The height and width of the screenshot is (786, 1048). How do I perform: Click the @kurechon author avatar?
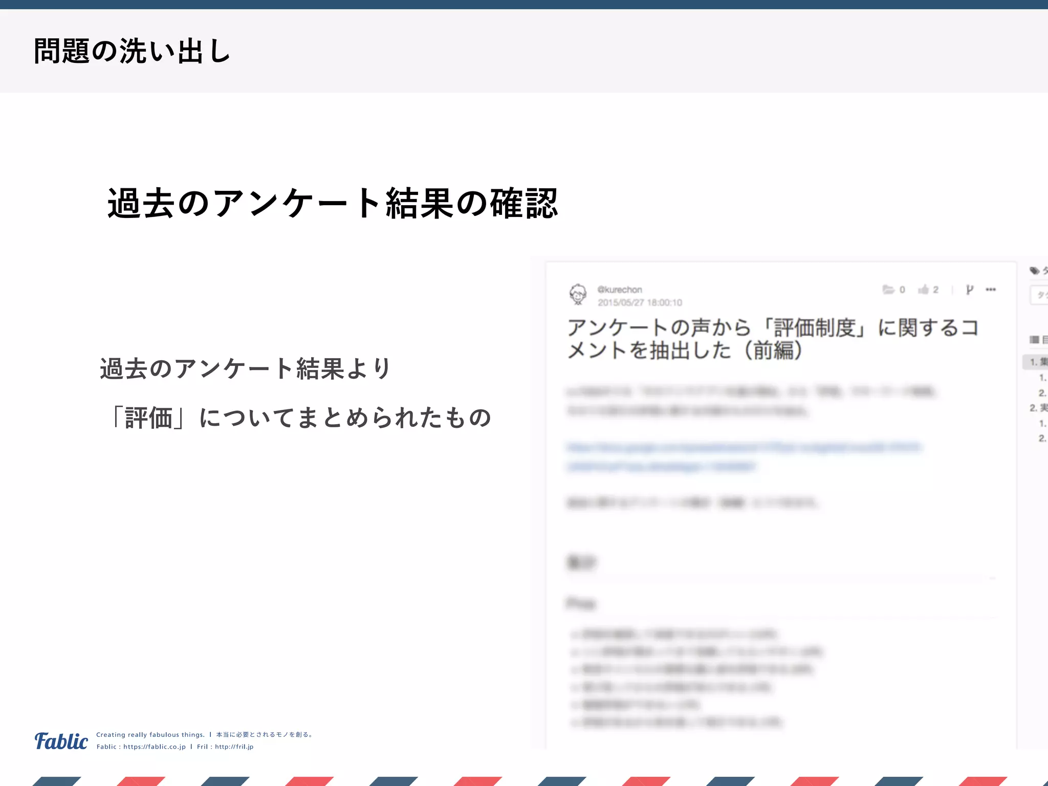[578, 294]
